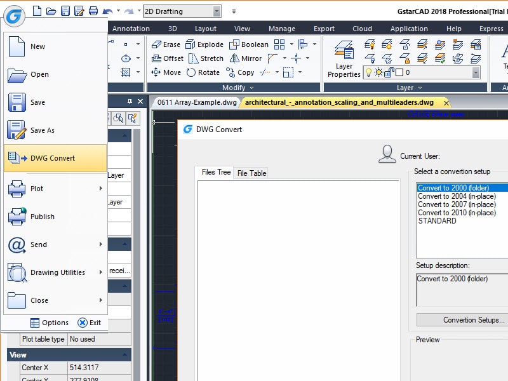Select the Offset tool
Screen dimensions: 508x381
(x=167, y=58)
